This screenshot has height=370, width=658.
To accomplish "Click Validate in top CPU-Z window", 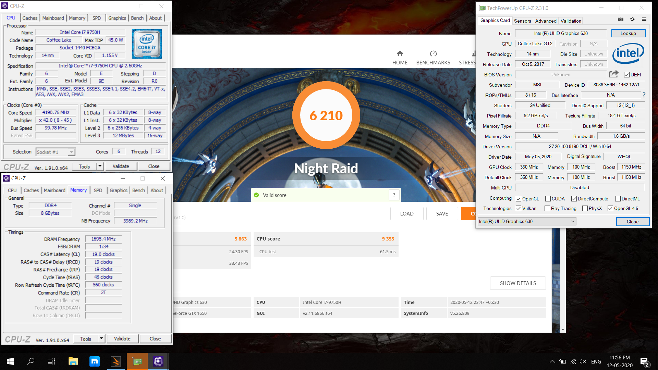I will coord(121,166).
